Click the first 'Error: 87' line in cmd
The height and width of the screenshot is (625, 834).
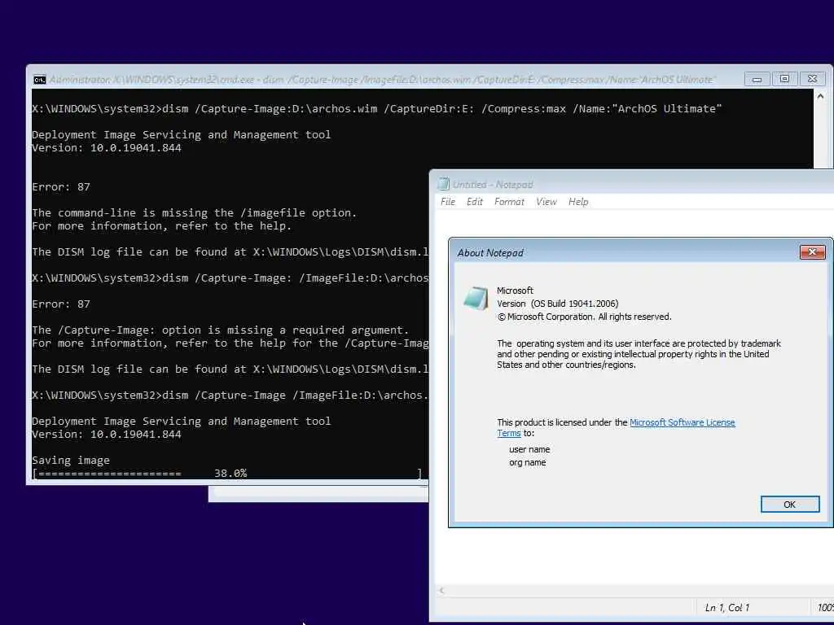tap(61, 187)
